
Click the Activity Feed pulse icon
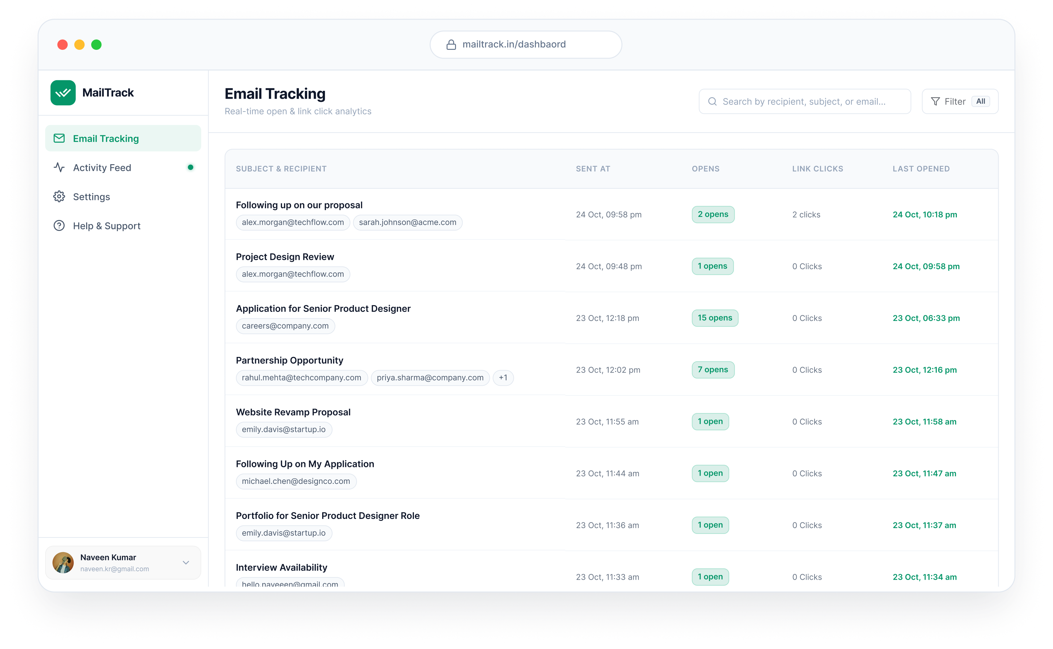click(x=59, y=167)
